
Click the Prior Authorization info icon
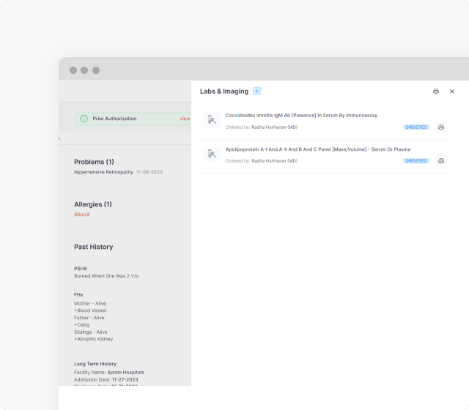tap(84, 119)
